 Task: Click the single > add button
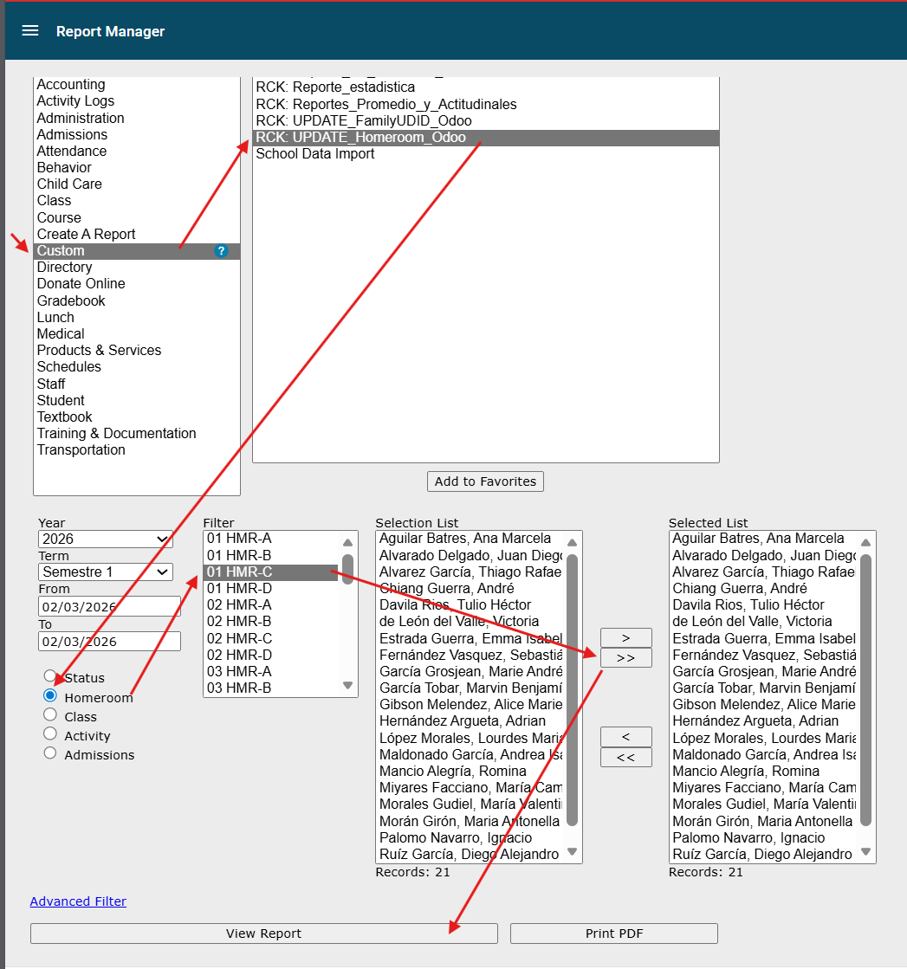pos(625,637)
